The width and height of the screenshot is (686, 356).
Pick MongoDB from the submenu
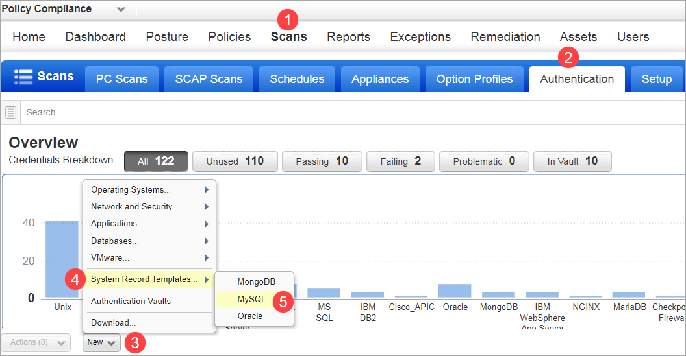[x=255, y=281]
